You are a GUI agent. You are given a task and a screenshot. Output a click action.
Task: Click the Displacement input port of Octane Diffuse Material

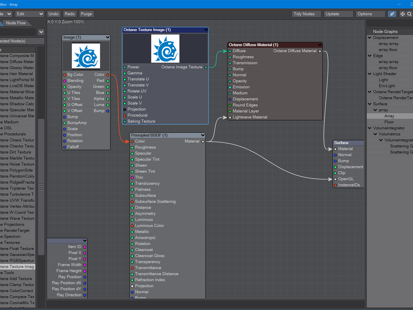[x=230, y=99]
